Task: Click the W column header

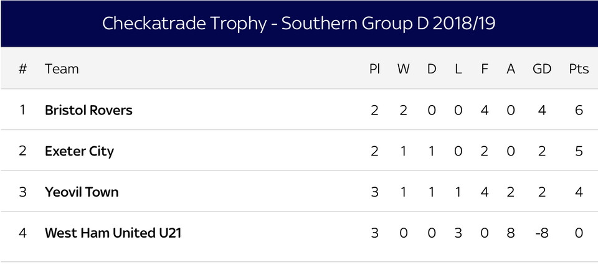Action: click(404, 68)
